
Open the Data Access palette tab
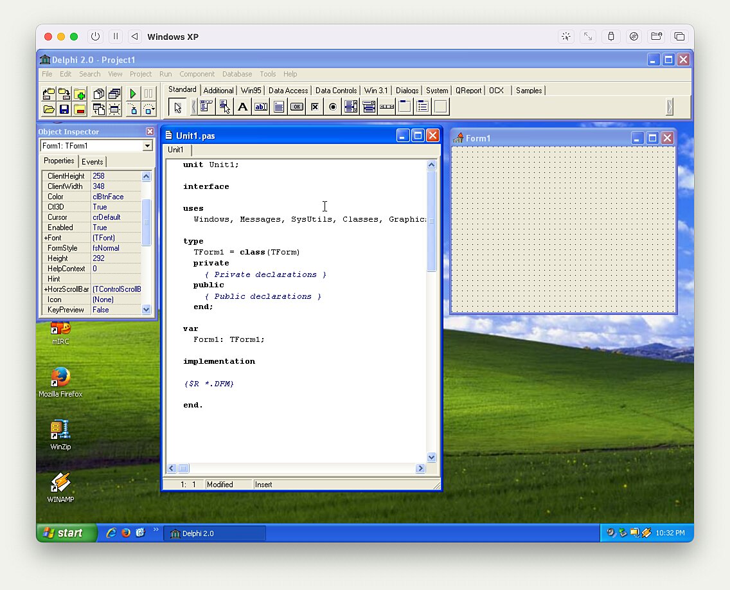coord(288,91)
